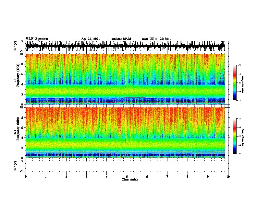257x198 pixels.
Task: Click the "ch.1(V)" waveform axis label
Action: coord(15,46)
